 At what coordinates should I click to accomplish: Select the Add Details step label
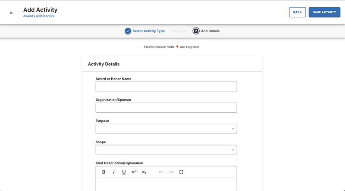pyautogui.click(x=210, y=31)
